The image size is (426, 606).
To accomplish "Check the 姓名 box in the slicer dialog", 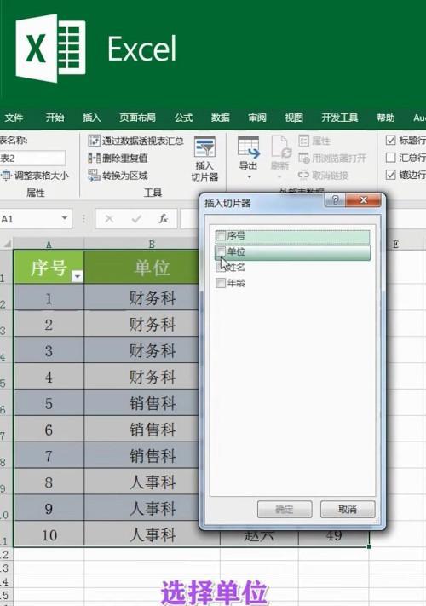I will click(x=220, y=267).
